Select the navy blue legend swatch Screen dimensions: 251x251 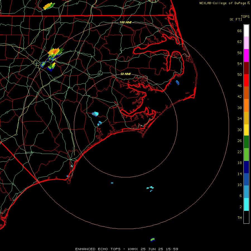[x=246, y=167]
